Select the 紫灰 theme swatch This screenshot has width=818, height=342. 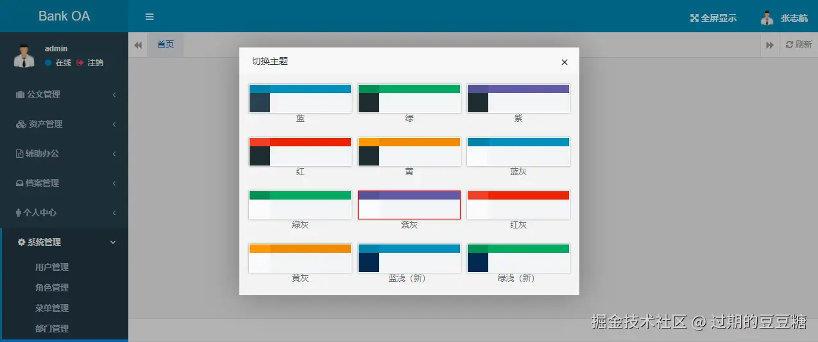click(x=409, y=205)
